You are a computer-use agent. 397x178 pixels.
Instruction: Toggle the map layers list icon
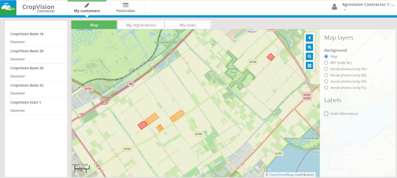tap(309, 65)
